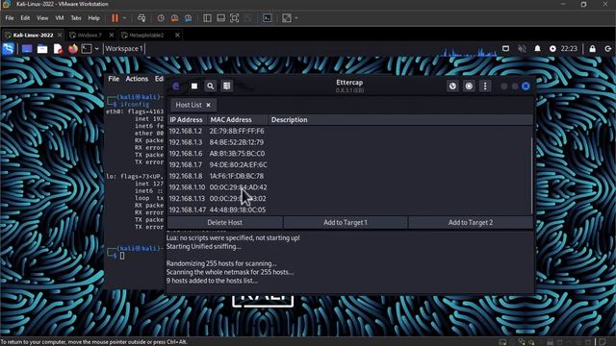Open the snapshot manager icon
This screenshot has height=346, width=616.
point(189,18)
